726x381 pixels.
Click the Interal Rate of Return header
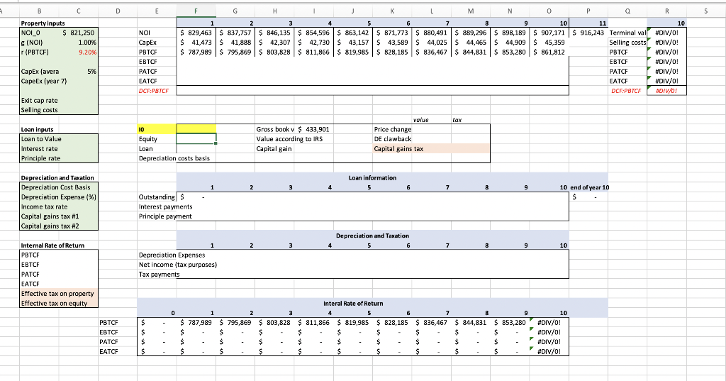pyautogui.click(x=353, y=304)
